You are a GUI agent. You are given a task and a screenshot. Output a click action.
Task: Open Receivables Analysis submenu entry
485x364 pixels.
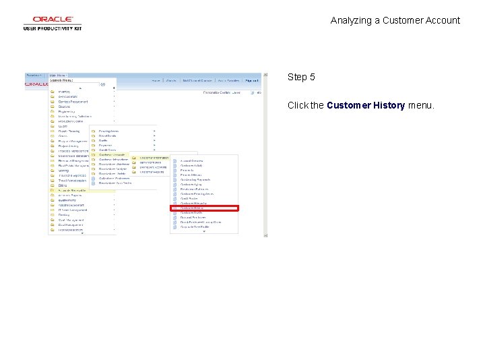(113, 169)
